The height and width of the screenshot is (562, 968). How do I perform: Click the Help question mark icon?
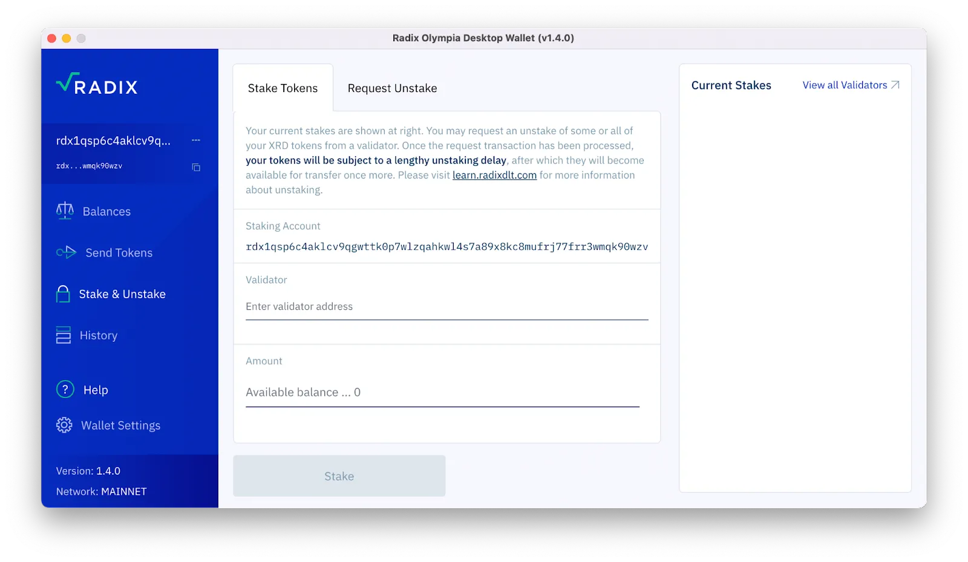[65, 389]
